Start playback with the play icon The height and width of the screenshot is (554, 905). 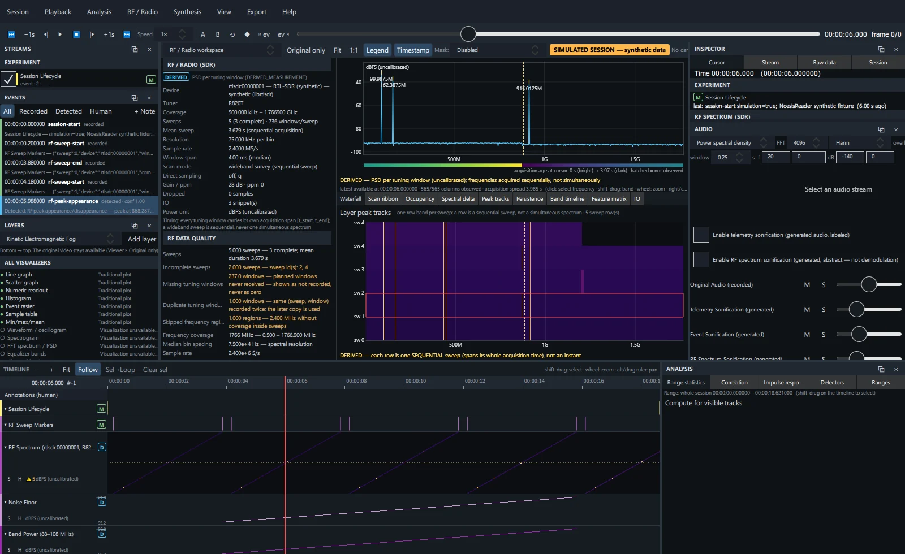(61, 34)
